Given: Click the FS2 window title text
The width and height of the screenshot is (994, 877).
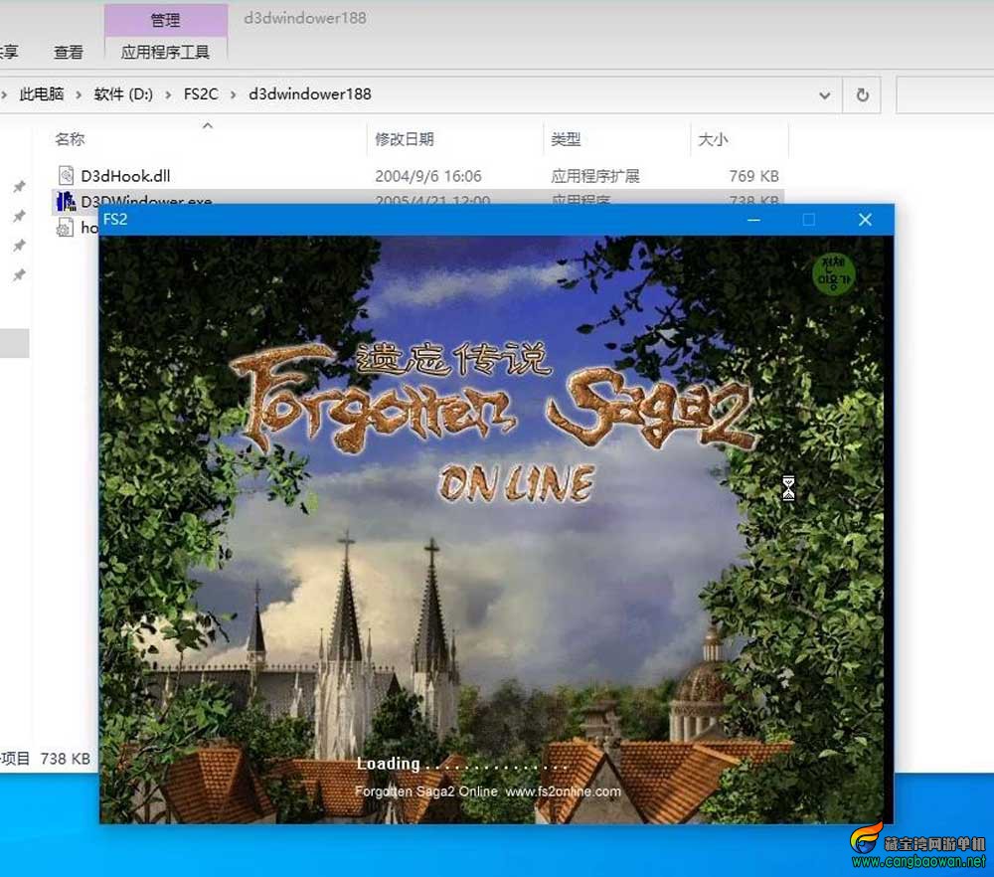Looking at the screenshot, I should coord(115,220).
